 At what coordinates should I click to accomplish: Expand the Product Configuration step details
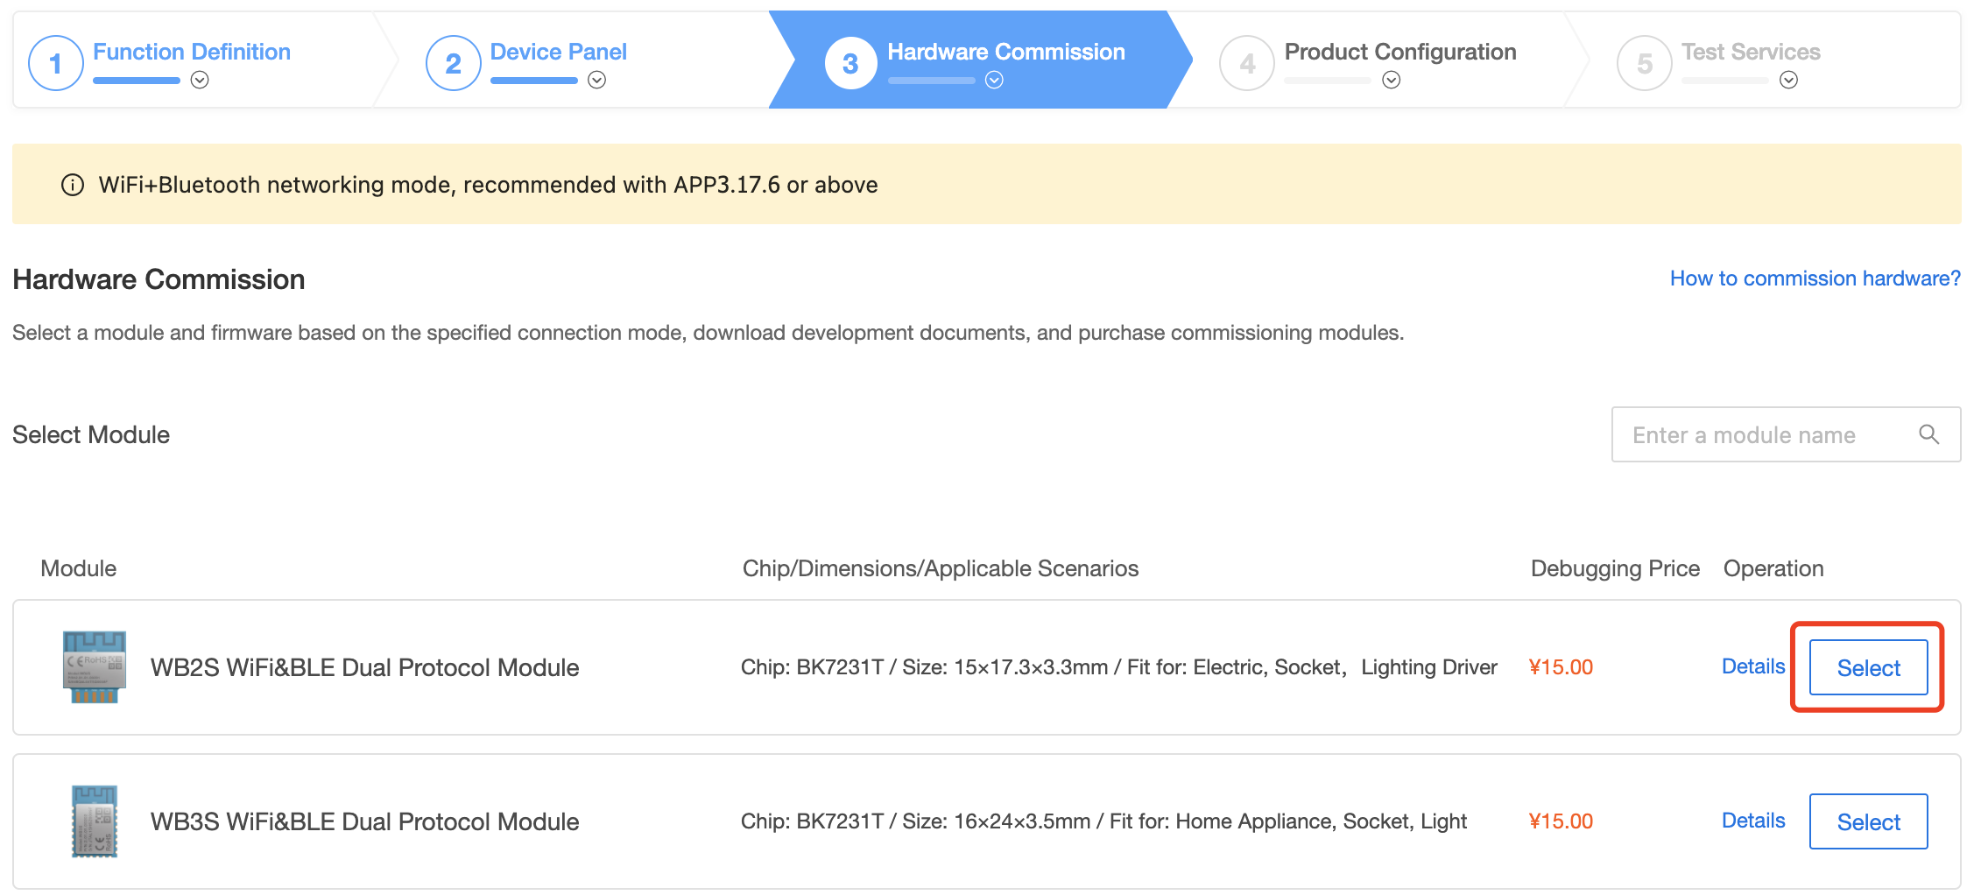point(1390,81)
